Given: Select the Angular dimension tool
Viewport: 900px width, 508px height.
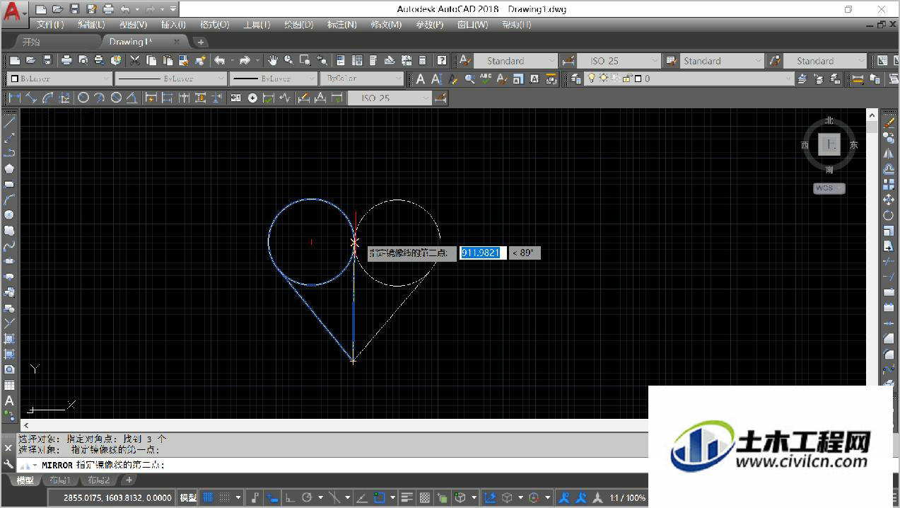Looking at the screenshot, I should click(x=131, y=98).
